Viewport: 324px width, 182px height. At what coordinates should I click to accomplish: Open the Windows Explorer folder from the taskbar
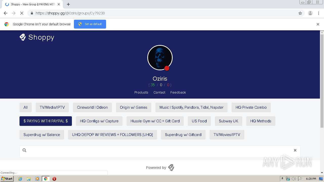pyautogui.click(x=29, y=179)
